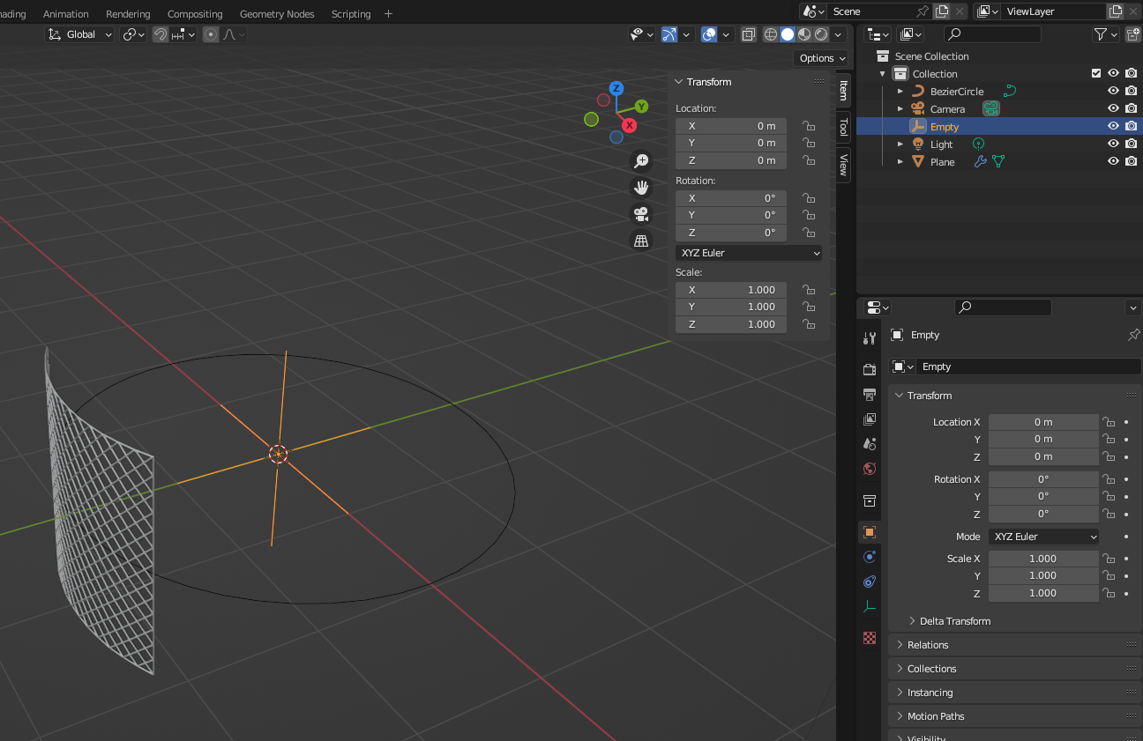1143x741 pixels.
Task: Disable Empty in renders camera icon
Action: tap(1131, 126)
